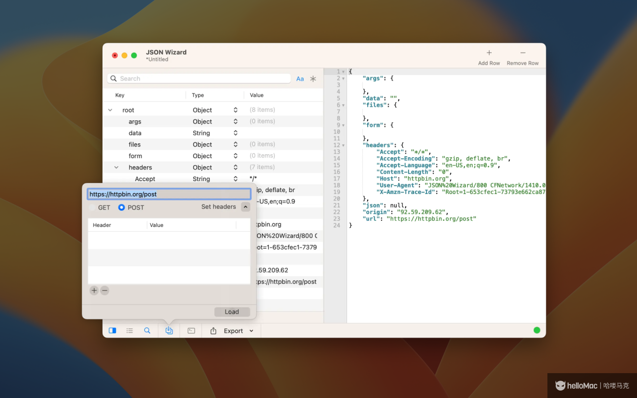Fold line 6 files block in gutter

343,105
